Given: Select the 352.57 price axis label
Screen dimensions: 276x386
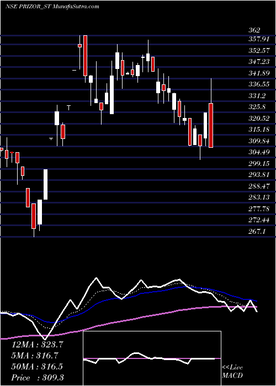Looking at the screenshot, I should [259, 51].
